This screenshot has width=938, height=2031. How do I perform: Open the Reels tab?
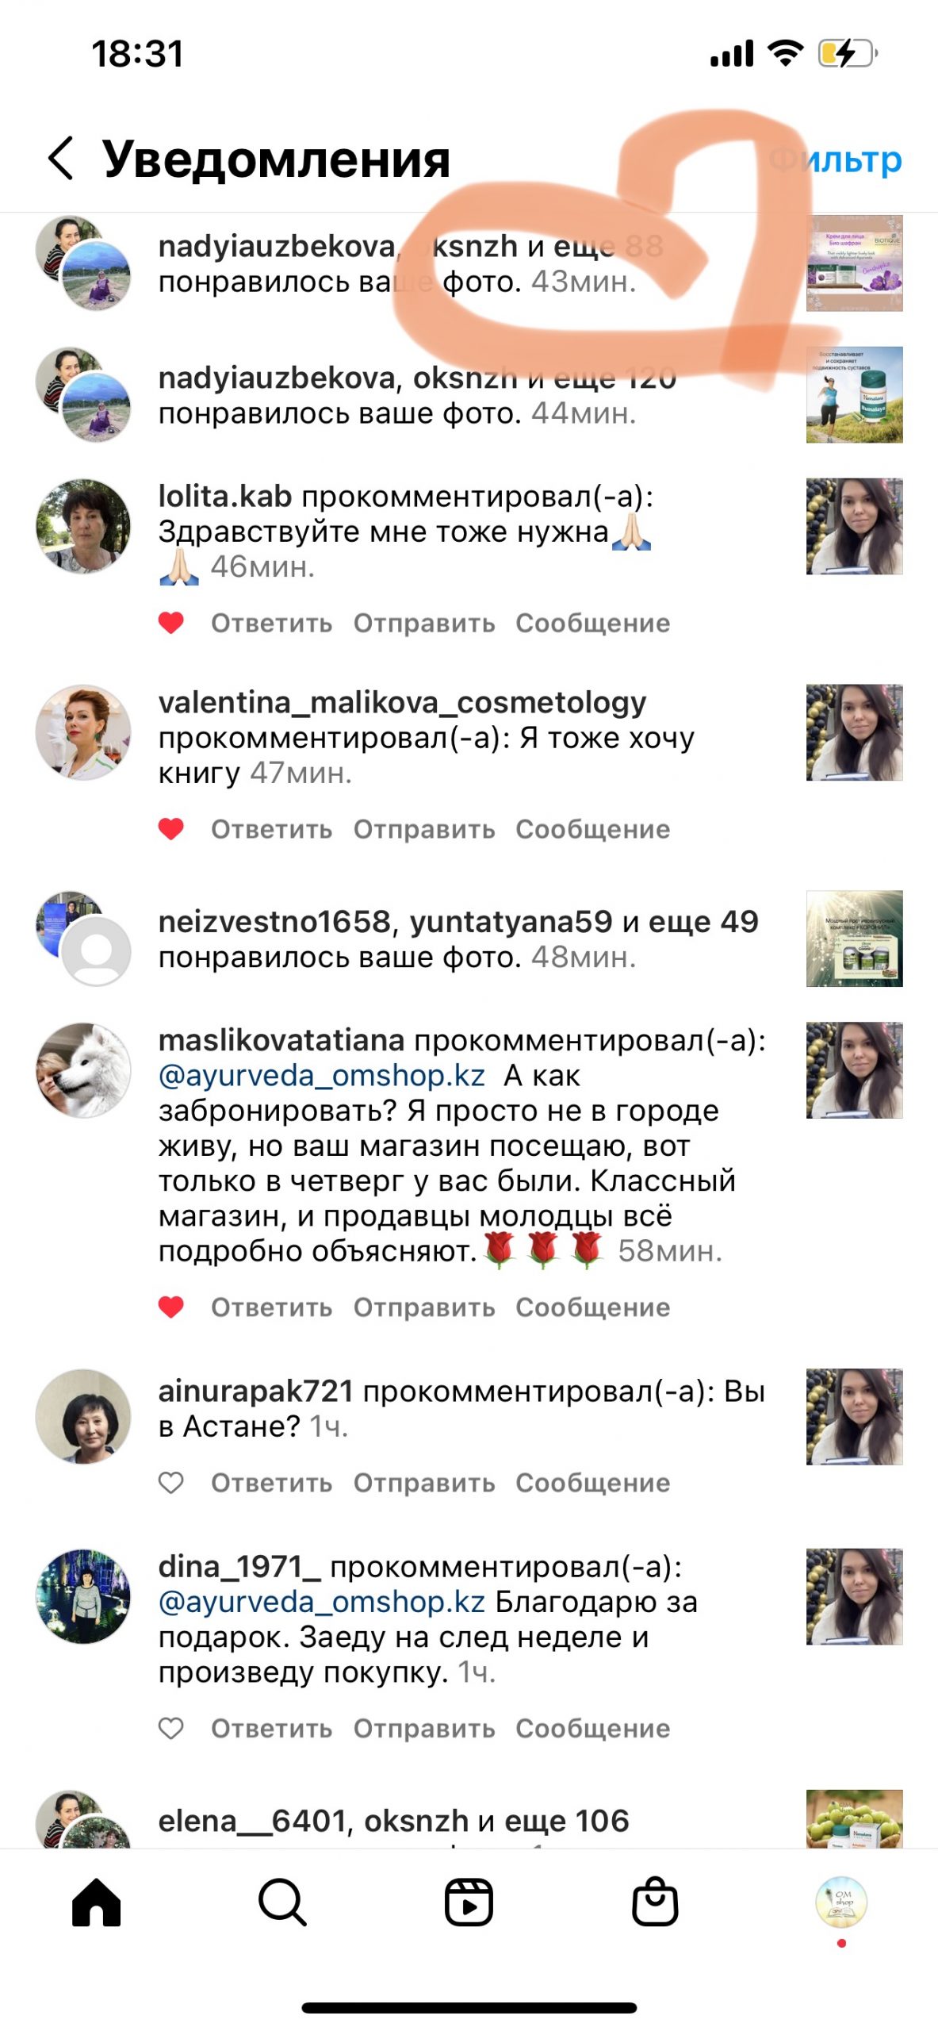click(469, 1902)
